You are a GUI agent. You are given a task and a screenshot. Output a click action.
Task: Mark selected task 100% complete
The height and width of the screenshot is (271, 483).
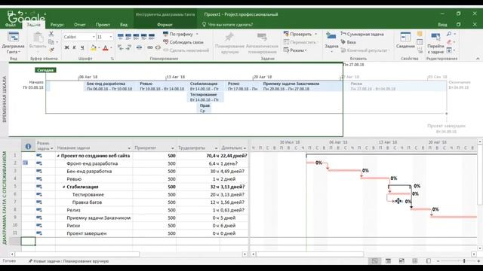point(152,37)
